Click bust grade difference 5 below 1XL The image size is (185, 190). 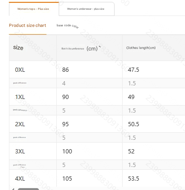pyautogui.click(x=64, y=111)
